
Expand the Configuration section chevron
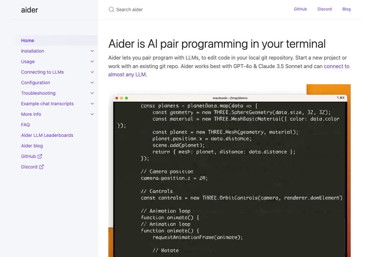pyautogui.click(x=92, y=83)
